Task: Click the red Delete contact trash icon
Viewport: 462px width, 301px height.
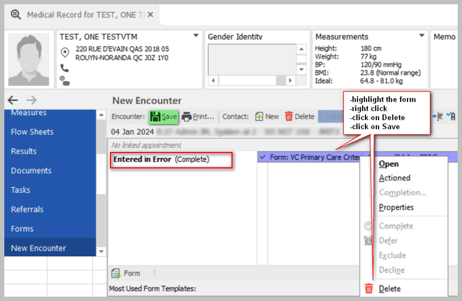Action: [289, 117]
